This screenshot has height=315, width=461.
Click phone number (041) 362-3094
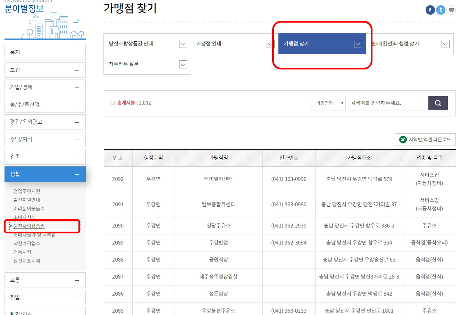coord(289,243)
